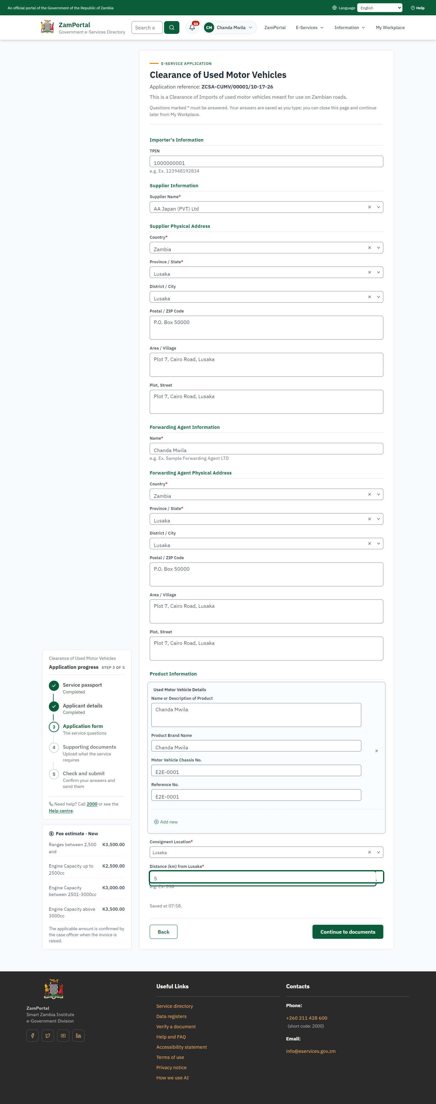Screen dimensions: 436x1104
Task: Expand the forwarding agent Province dropdown arrow
Action: pyautogui.click(x=378, y=519)
